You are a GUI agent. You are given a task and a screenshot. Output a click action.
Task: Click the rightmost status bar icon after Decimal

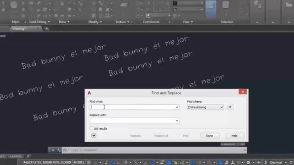pyautogui.click(x=291, y=162)
